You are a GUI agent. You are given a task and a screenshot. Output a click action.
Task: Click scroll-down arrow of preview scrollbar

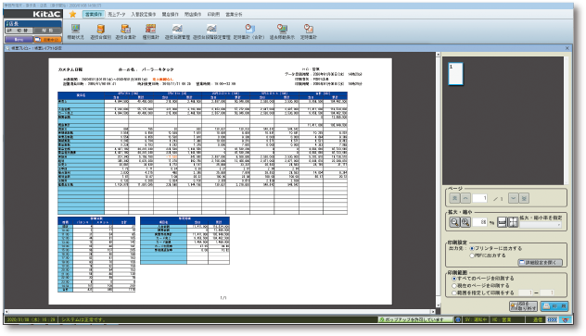438,305
